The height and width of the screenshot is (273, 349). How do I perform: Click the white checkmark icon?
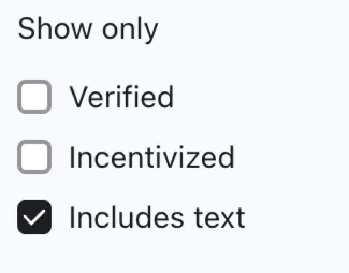tap(34, 217)
